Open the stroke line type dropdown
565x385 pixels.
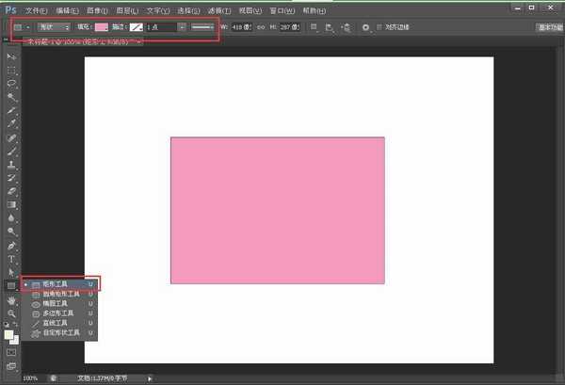(x=202, y=27)
